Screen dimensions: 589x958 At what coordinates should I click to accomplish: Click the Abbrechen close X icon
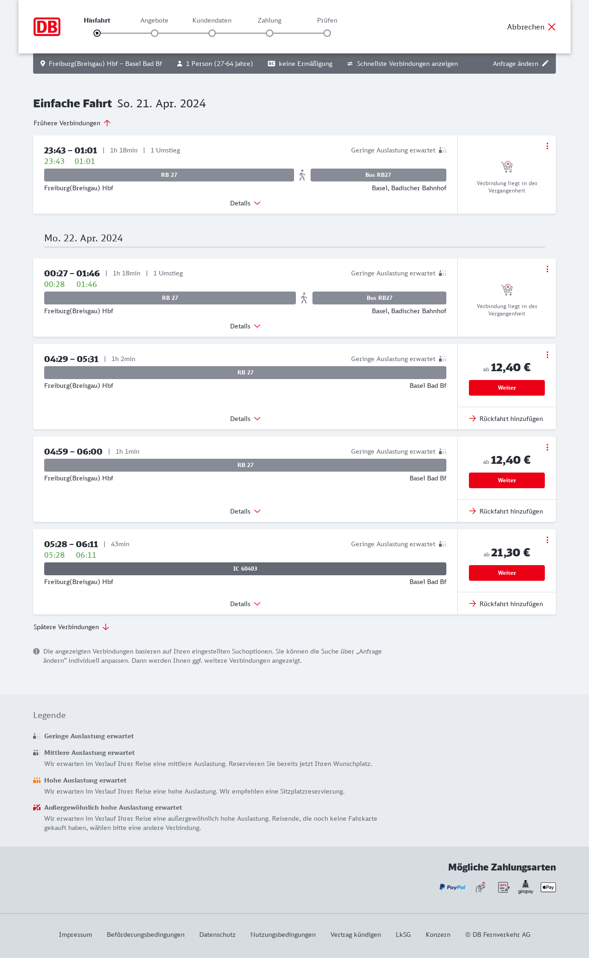[552, 27]
